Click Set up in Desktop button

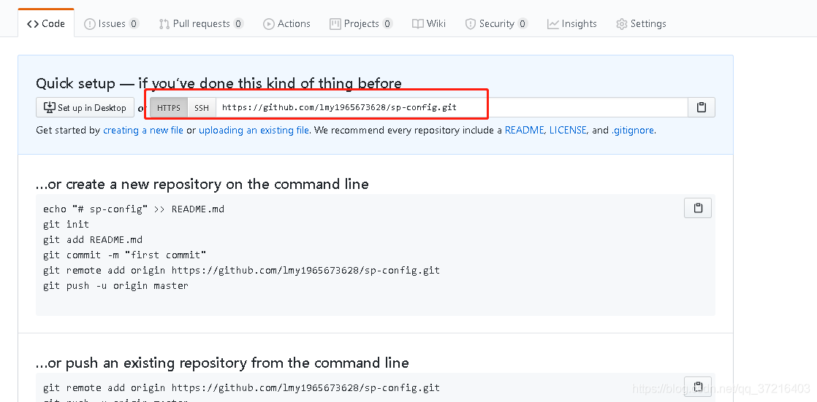85,108
